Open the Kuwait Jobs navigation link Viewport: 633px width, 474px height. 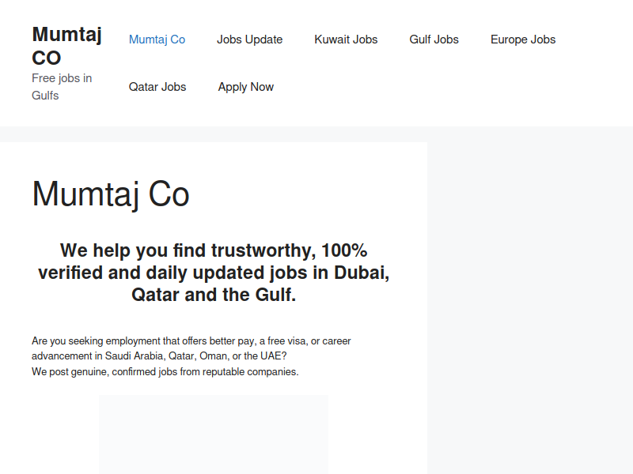(346, 39)
